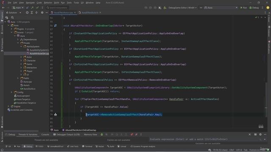Open the File menu
Image resolution: width=271 pixels, height=152 pixels.
pyautogui.click(x=9, y=3)
